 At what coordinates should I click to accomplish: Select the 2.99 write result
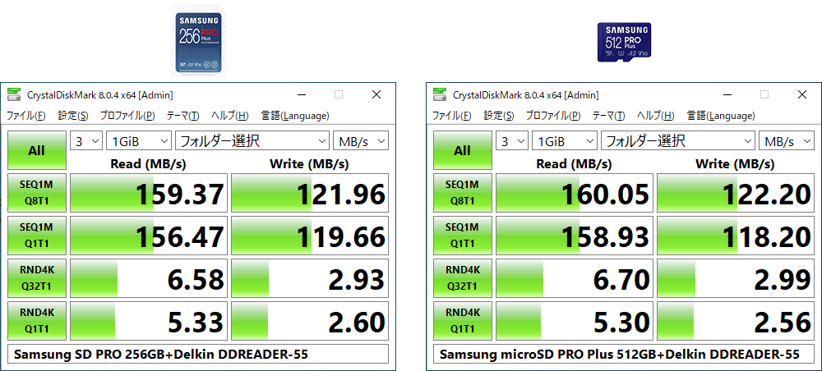coord(736,278)
